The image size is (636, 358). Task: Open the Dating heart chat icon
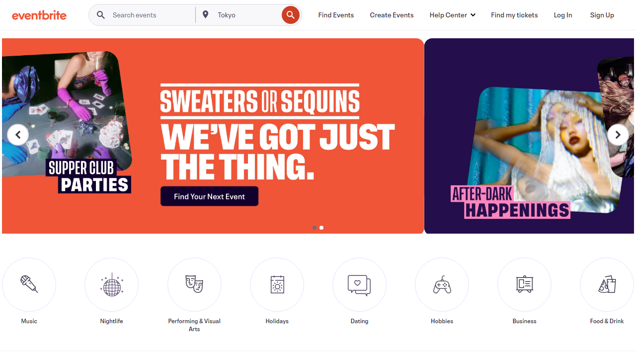tap(359, 284)
